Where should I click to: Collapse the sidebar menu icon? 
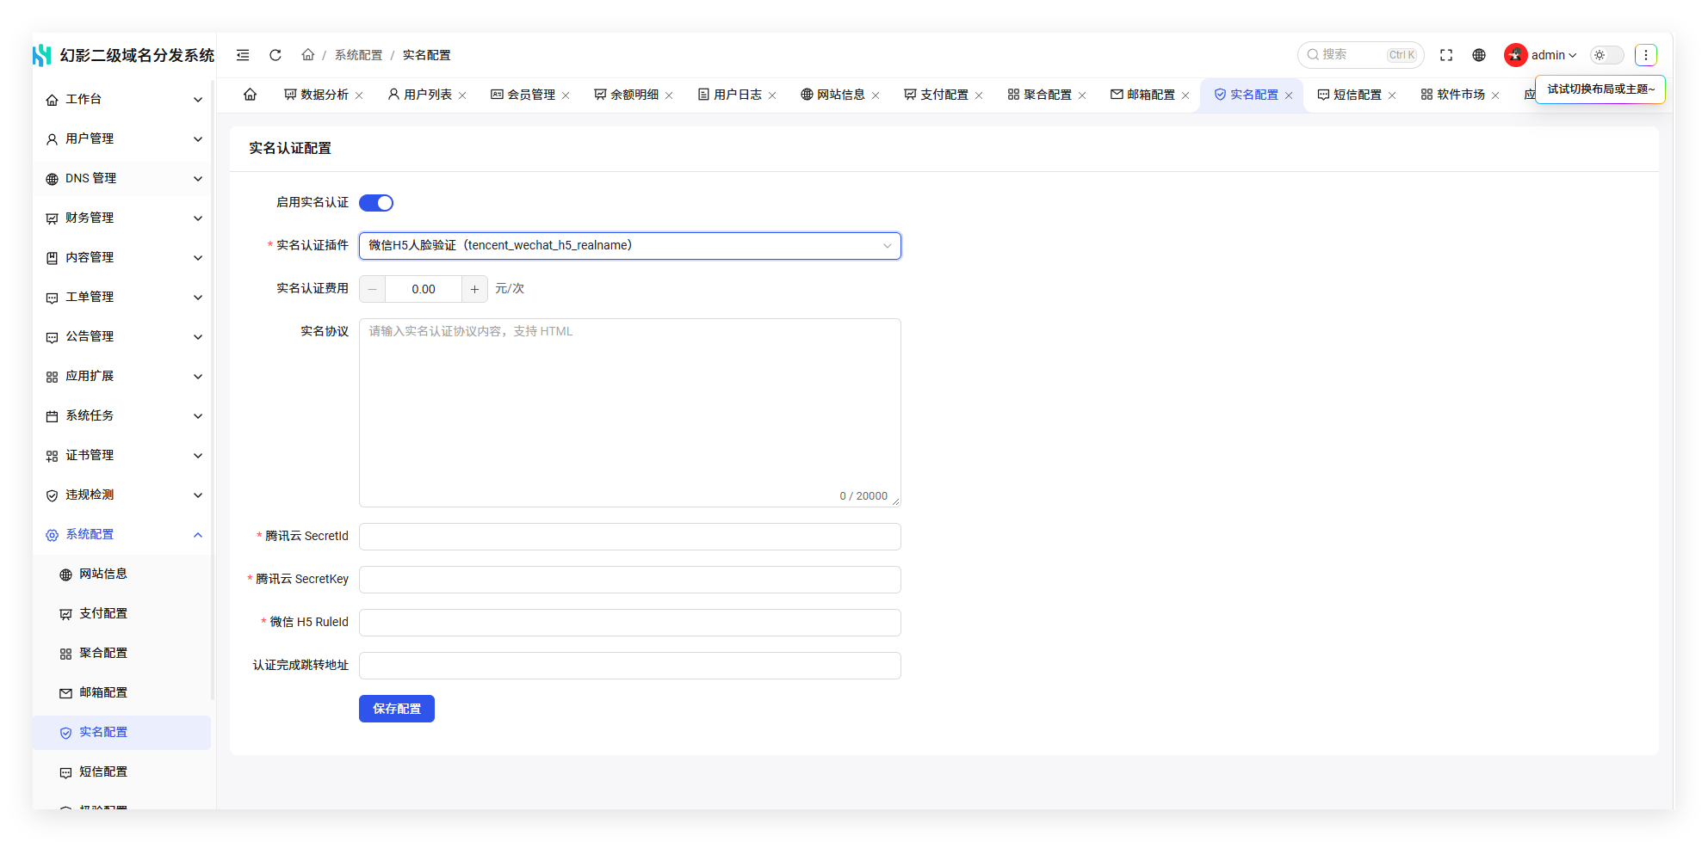pos(243,55)
